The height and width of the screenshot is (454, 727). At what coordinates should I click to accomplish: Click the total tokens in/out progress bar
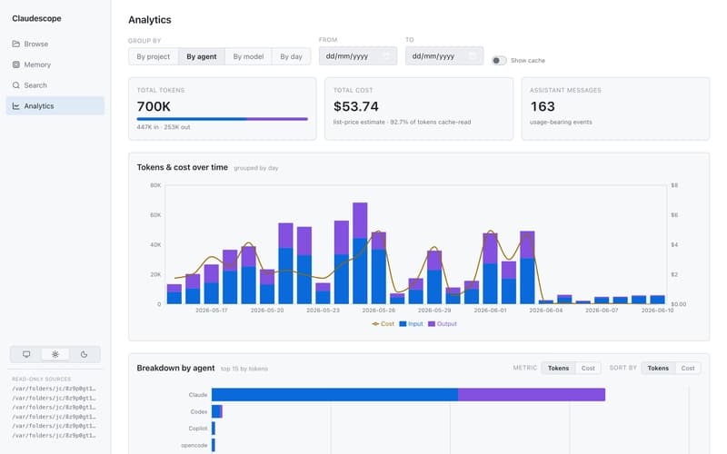point(222,119)
